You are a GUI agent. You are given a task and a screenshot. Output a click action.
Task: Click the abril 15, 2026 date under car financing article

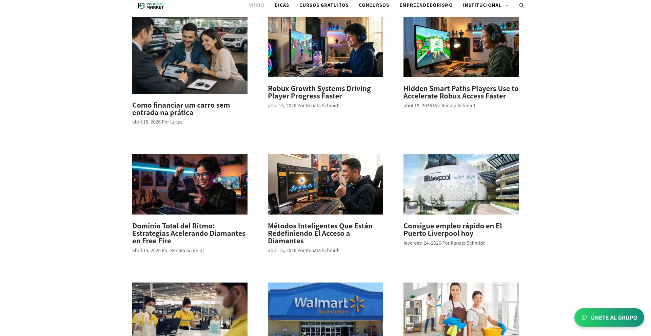click(146, 122)
